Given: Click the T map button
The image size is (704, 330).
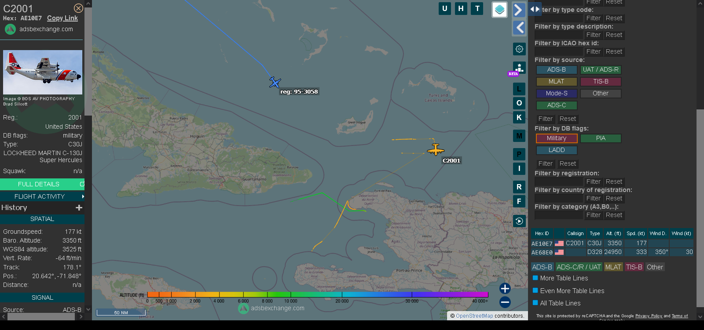Looking at the screenshot, I should (x=477, y=8).
